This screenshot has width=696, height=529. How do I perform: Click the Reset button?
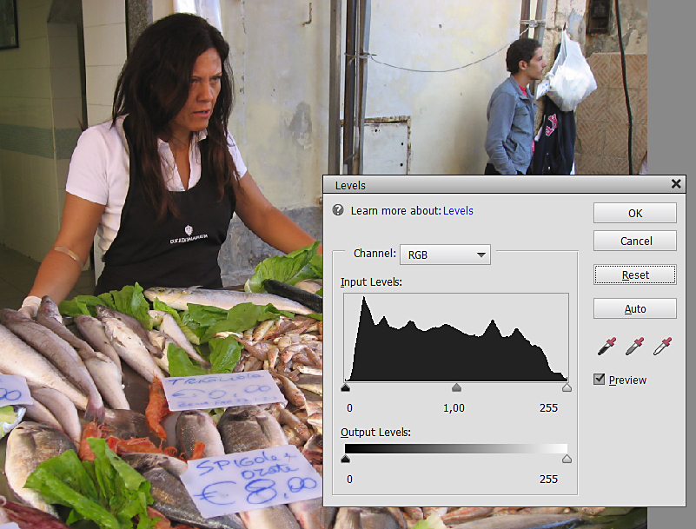(634, 274)
